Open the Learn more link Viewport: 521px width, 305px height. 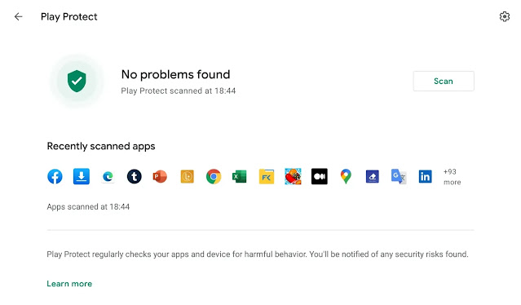tap(69, 284)
